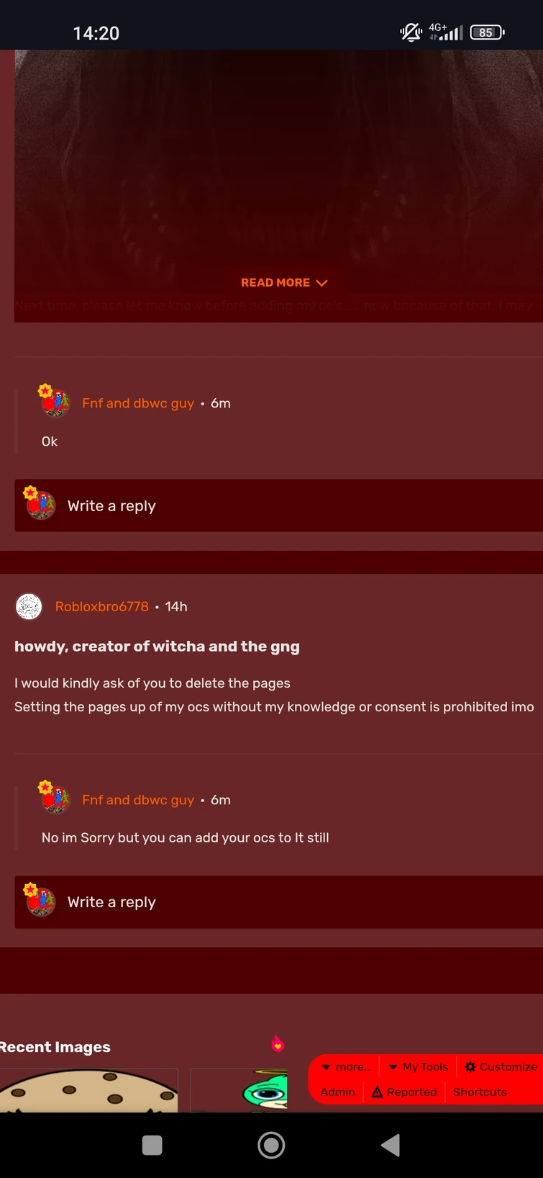Click the flame heart icon
This screenshot has width=543, height=1178.
click(278, 1044)
